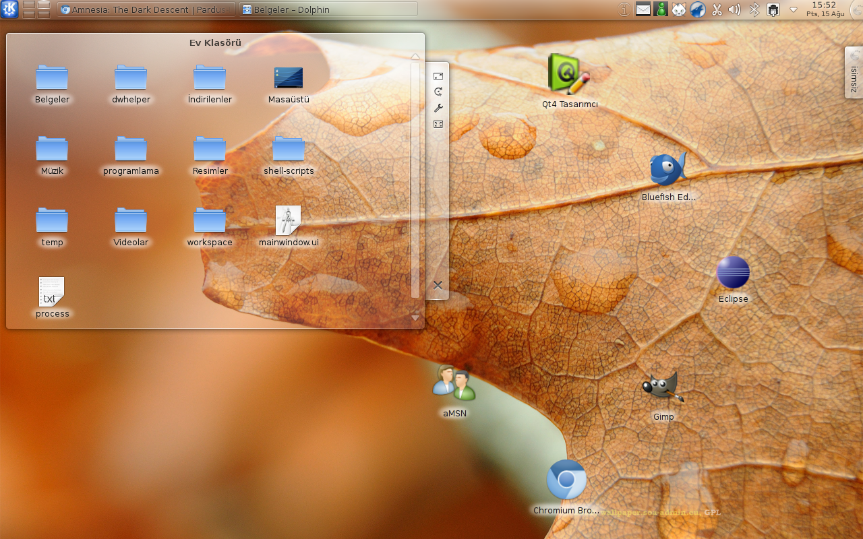This screenshot has height=539, width=863.
Task: Click scroll-up arrow in Ev Klasörü widget
Action: pyautogui.click(x=415, y=57)
